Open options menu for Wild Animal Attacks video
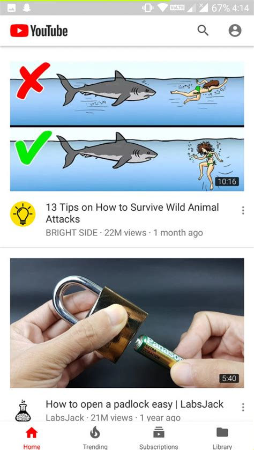The image size is (254, 450). coord(243,210)
